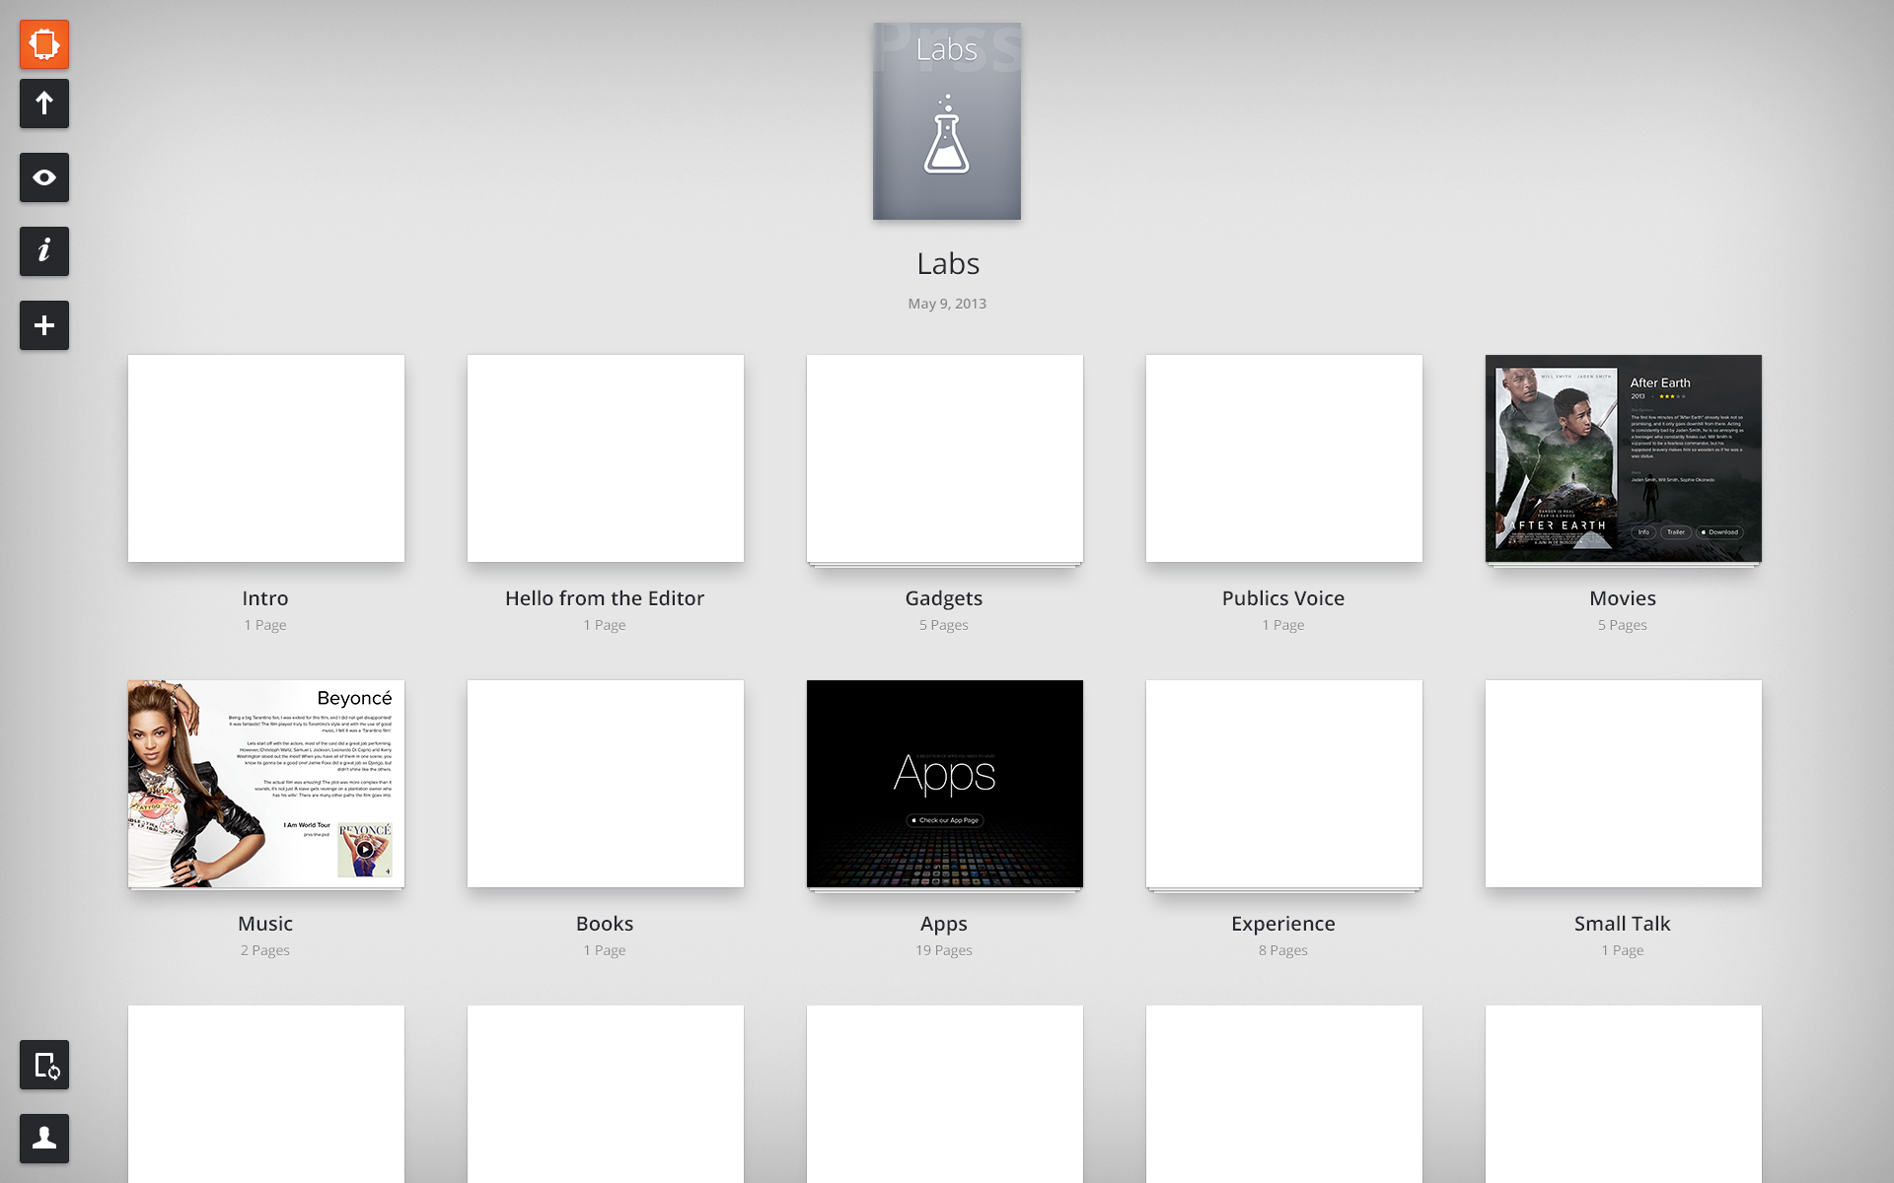
Task: Click the upload arrow icon
Action: (x=44, y=104)
